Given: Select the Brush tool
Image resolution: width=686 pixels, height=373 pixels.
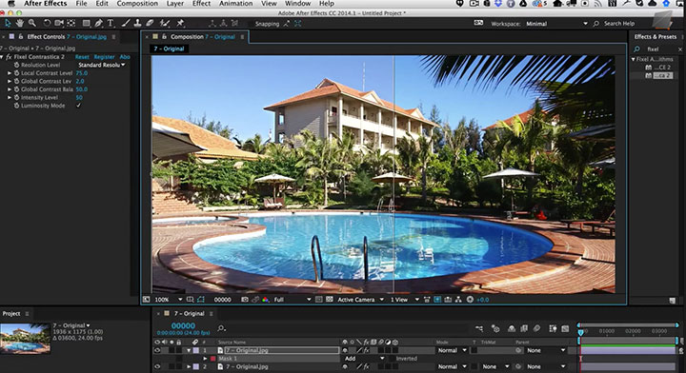Looking at the screenshot, I should pyautogui.click(x=126, y=23).
